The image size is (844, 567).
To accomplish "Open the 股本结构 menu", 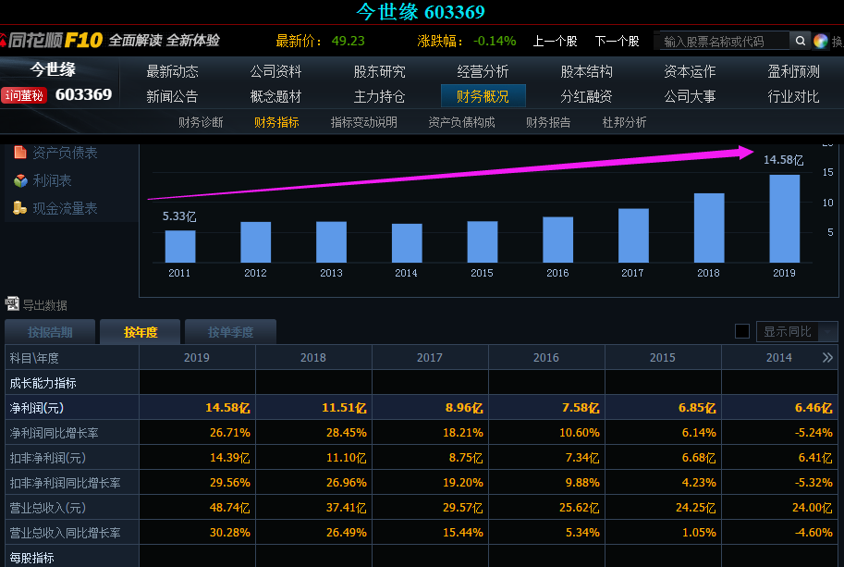I will point(586,71).
